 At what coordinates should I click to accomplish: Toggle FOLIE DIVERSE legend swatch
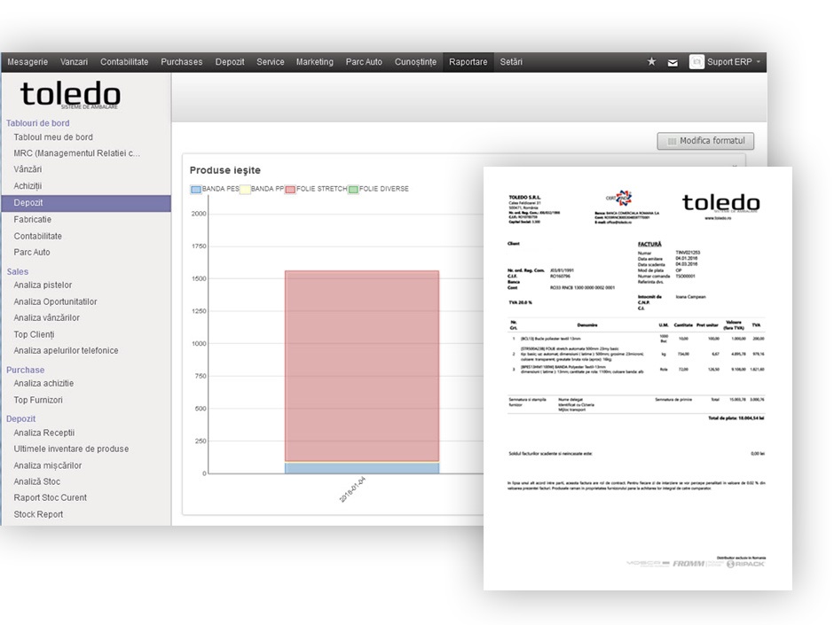[x=353, y=189]
